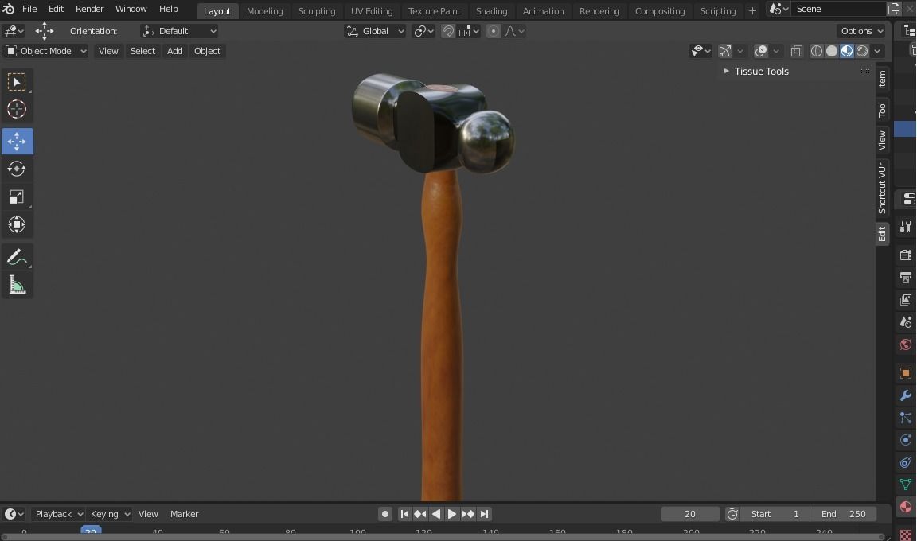The width and height of the screenshot is (917, 541).
Task: Open the Object Mode dropdown
Action: 45,51
